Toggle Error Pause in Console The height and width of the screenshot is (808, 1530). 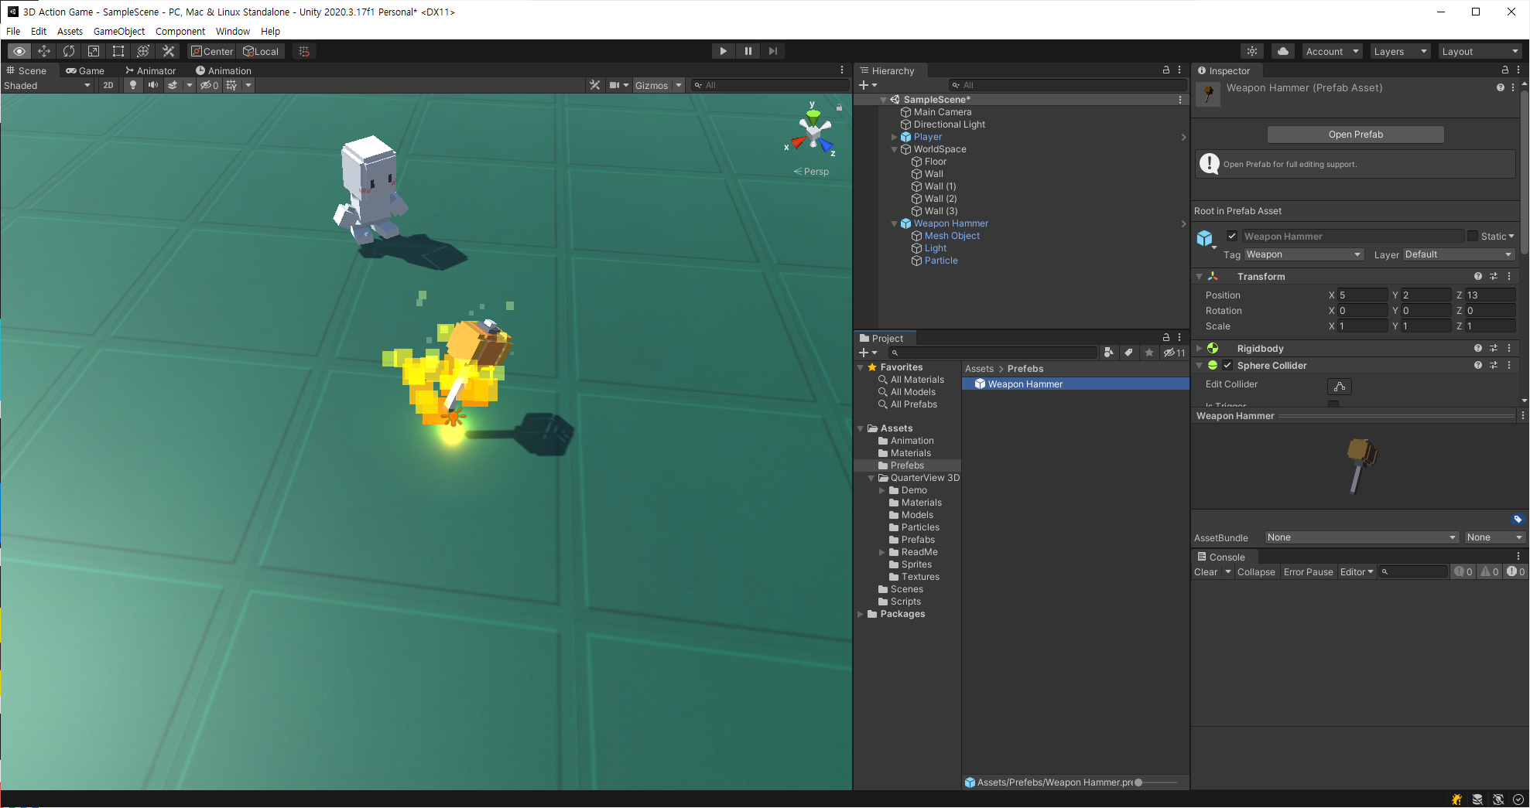(1308, 572)
